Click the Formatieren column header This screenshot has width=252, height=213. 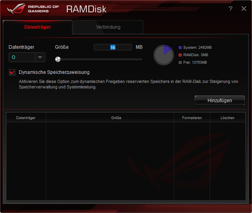(x=192, y=118)
